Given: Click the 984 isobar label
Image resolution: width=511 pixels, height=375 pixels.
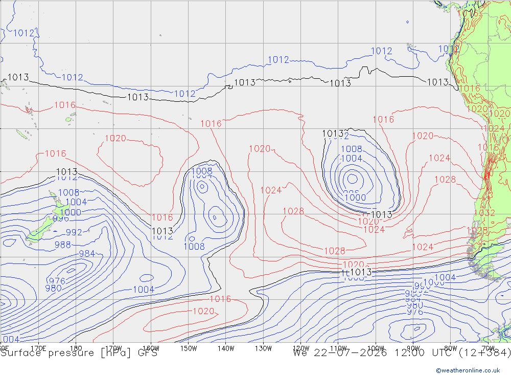Looking at the screenshot, I should 87,254.
